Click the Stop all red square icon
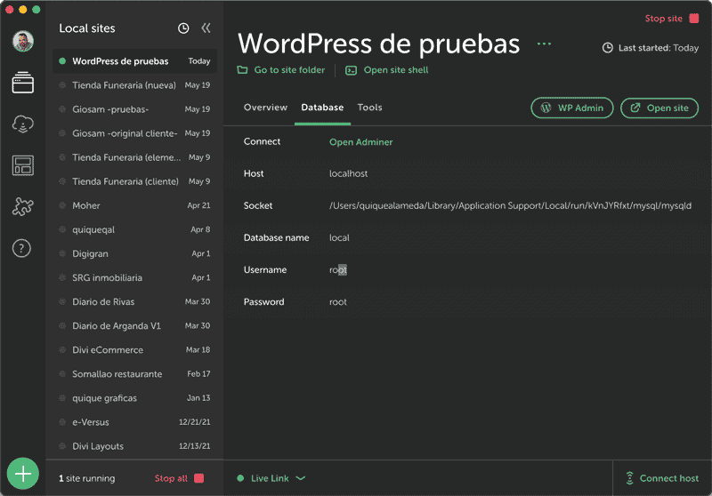The height and width of the screenshot is (496, 712). [198, 478]
